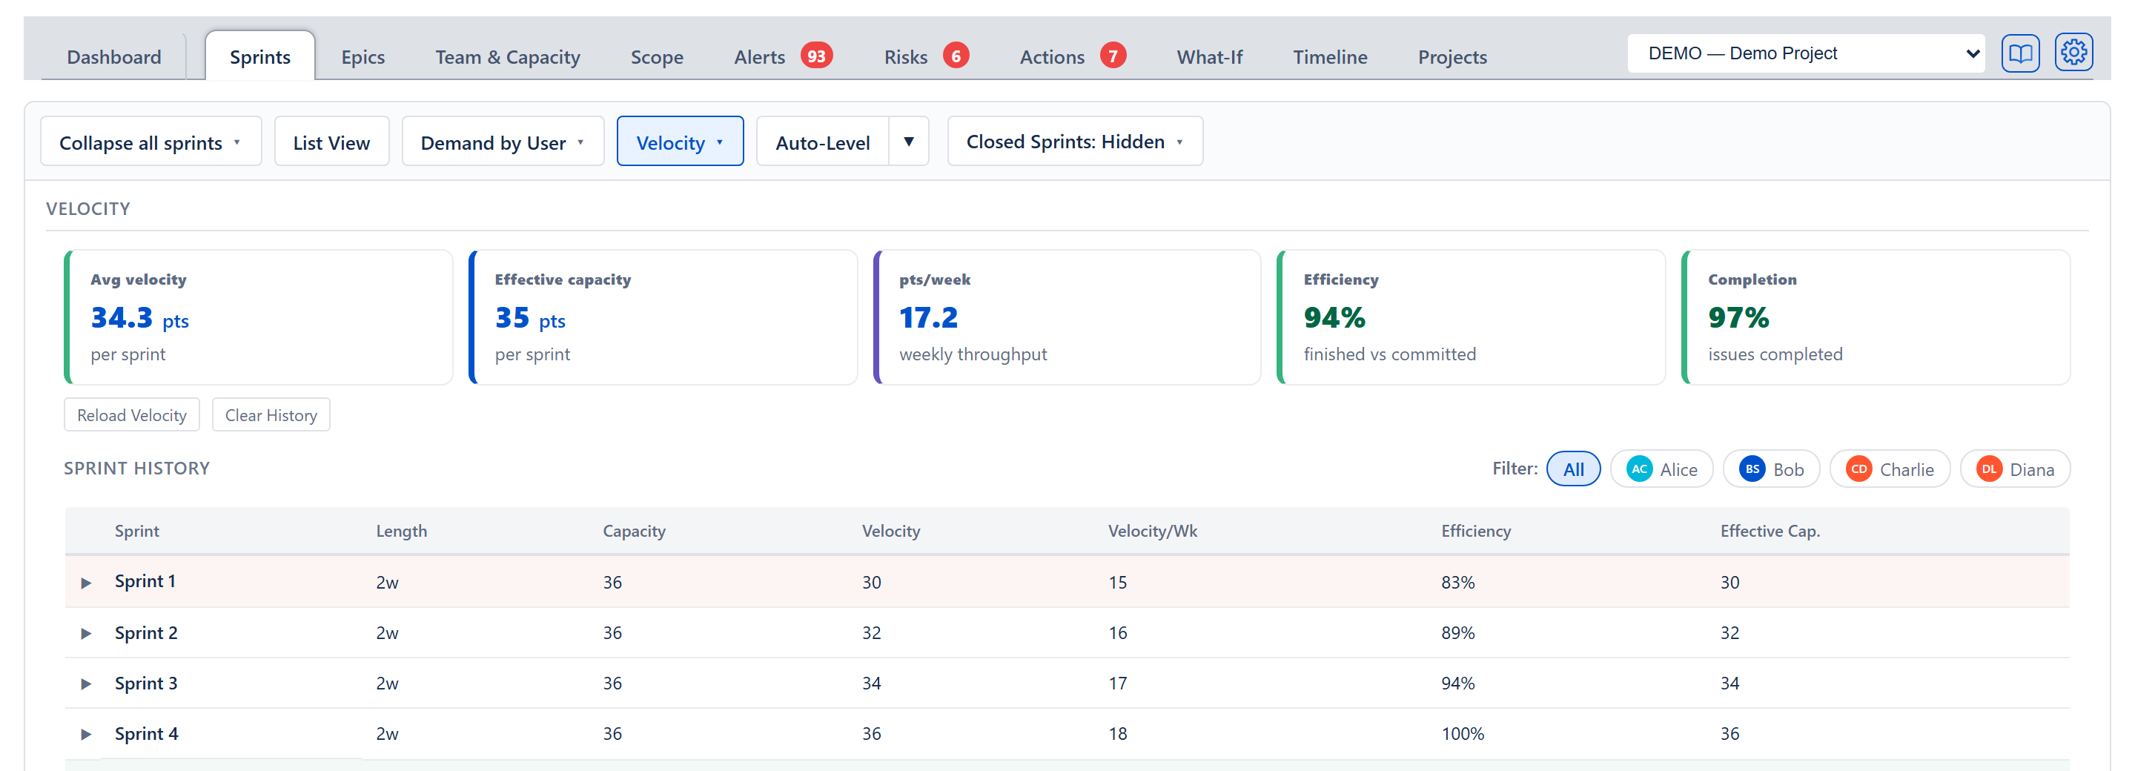Open the Team & Capacity tab

point(507,56)
